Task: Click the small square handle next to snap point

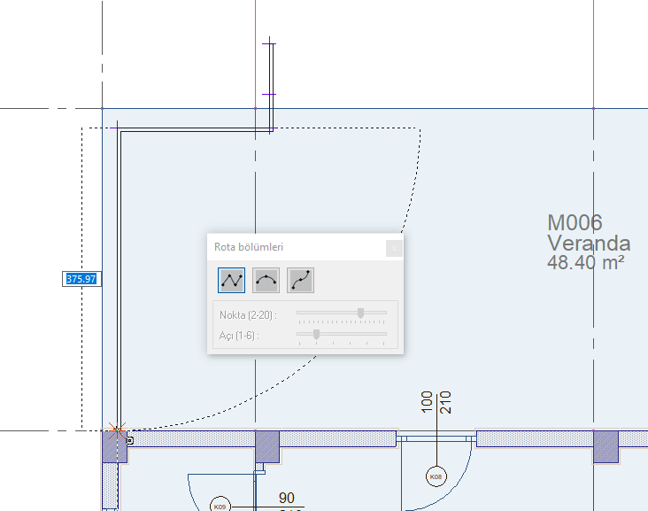Action: 130,441
